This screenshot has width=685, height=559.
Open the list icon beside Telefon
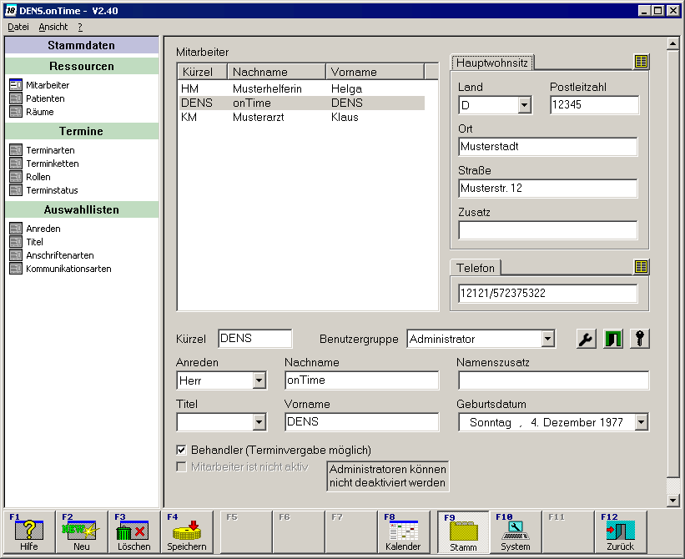[642, 266]
